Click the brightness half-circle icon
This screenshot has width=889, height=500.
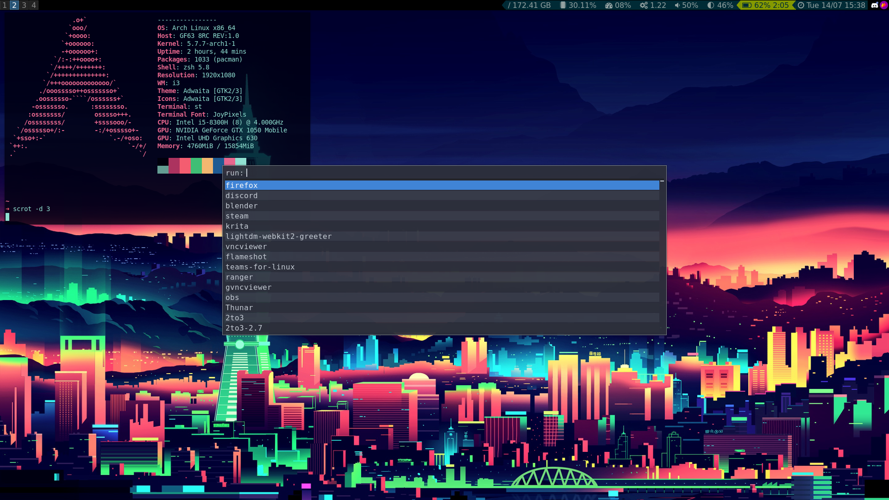click(711, 6)
